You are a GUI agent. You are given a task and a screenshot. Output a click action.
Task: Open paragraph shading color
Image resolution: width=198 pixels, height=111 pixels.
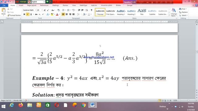click(84, 14)
